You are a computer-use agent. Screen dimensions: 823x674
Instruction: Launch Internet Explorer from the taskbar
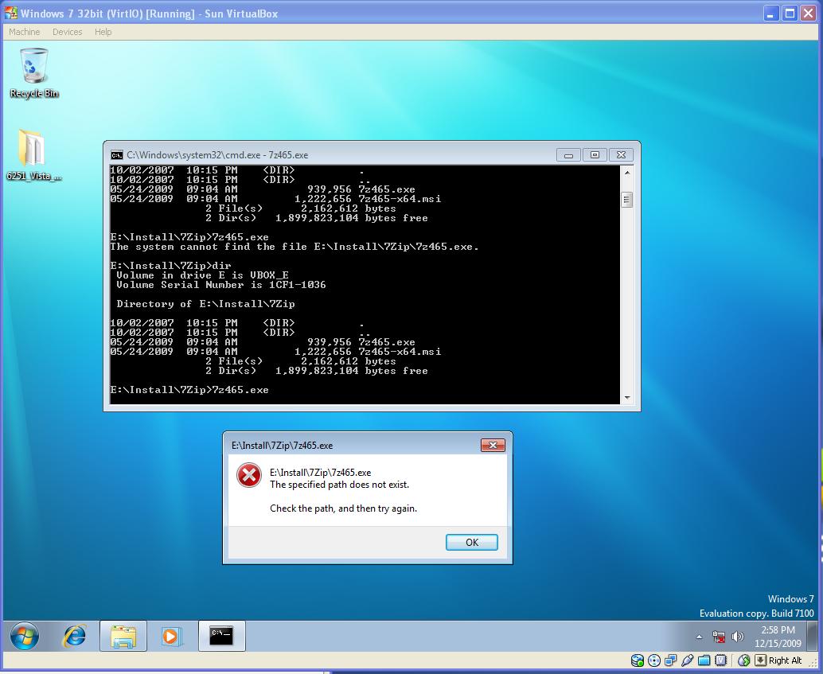(x=74, y=637)
